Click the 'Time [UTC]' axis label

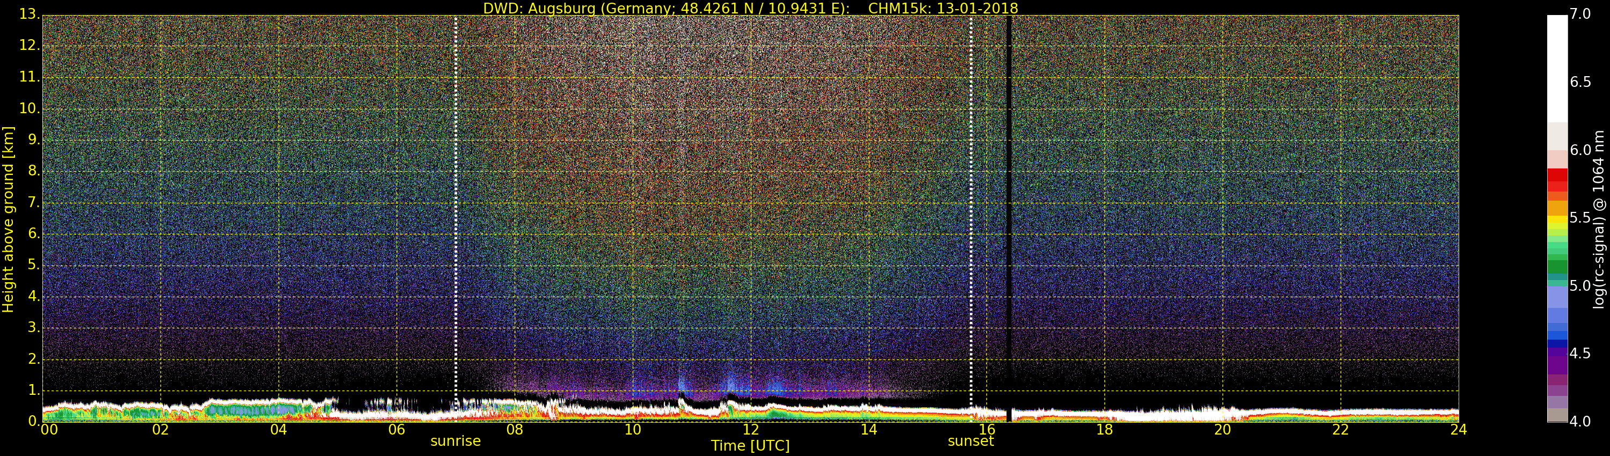point(750,446)
